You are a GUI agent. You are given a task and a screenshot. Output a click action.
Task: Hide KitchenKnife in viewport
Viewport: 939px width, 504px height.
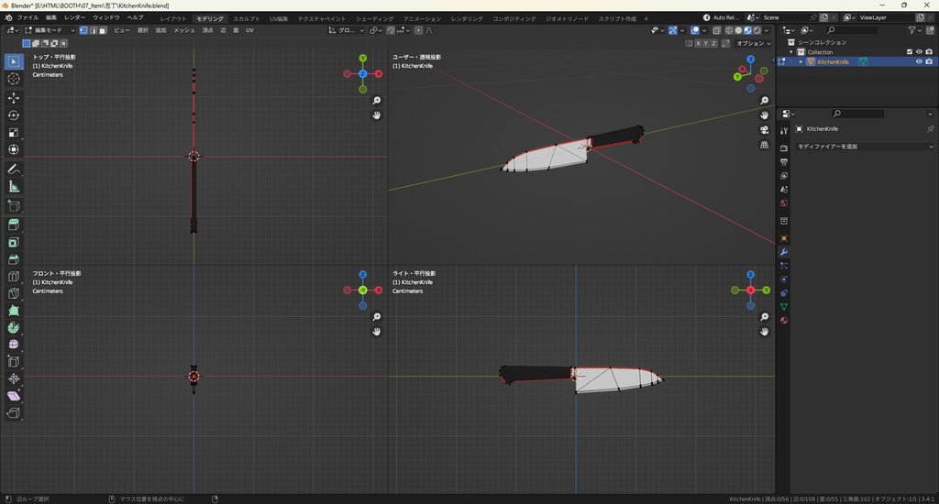919,61
